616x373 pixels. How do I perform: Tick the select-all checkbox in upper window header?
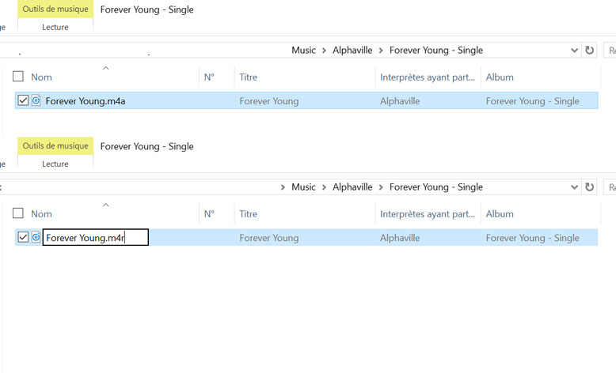pyautogui.click(x=18, y=76)
